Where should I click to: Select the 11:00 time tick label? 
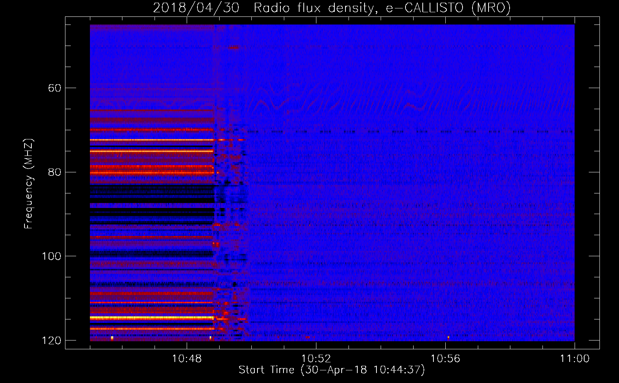click(x=575, y=359)
